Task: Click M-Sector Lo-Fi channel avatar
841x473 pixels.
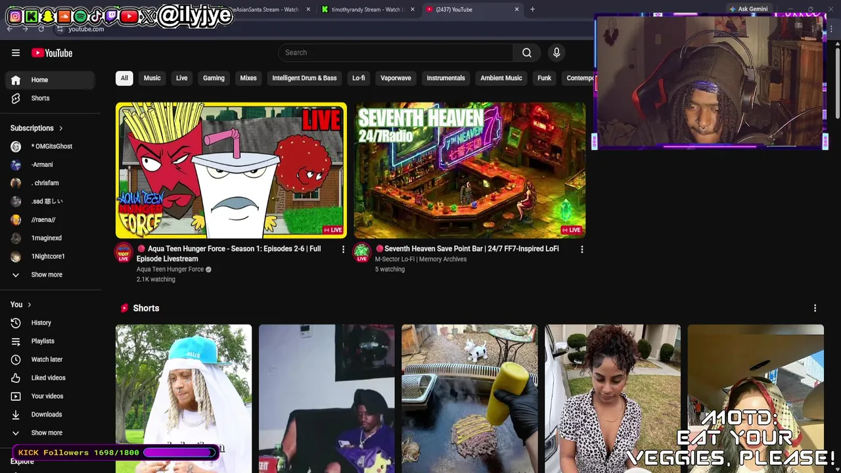Action: click(362, 253)
